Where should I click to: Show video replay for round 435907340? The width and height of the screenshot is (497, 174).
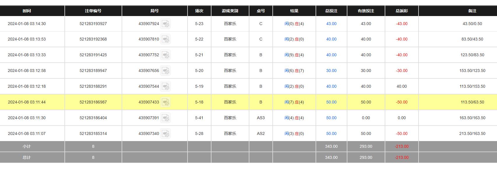(165, 133)
